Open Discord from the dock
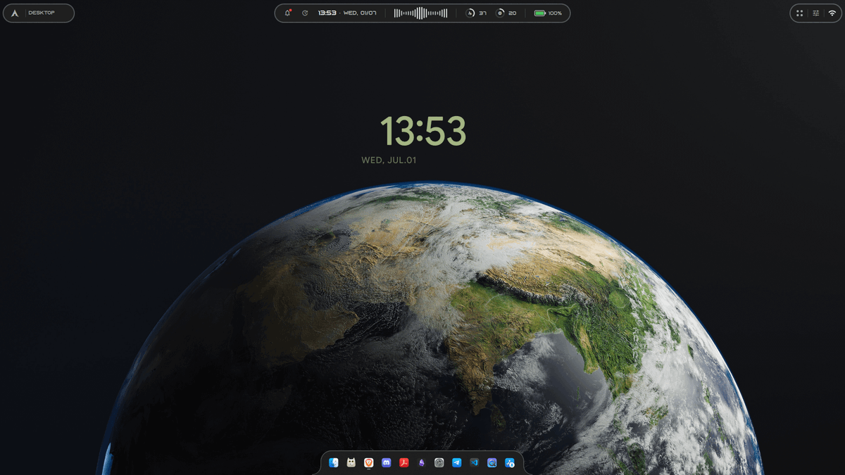 click(387, 462)
